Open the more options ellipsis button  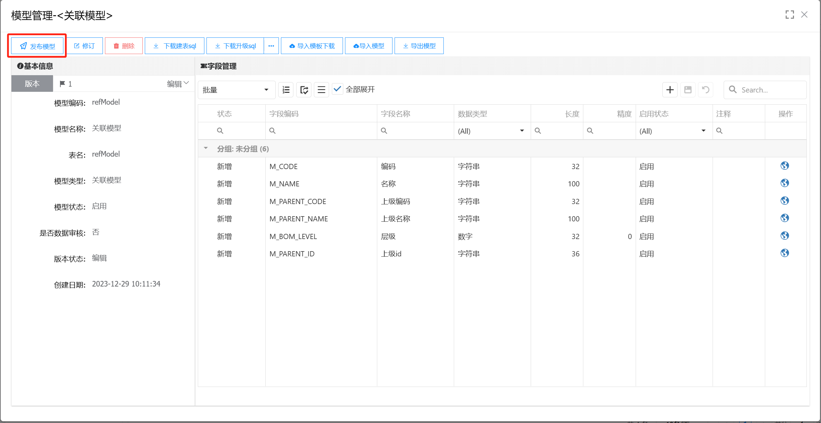[x=271, y=46]
